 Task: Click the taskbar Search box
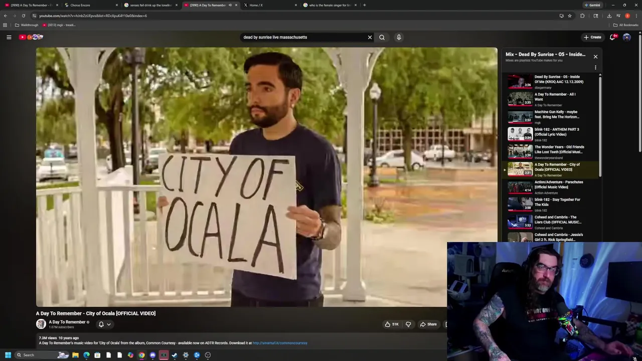42,355
